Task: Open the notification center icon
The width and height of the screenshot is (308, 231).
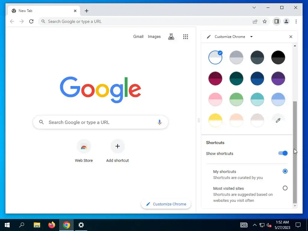Action: [x=298, y=225]
